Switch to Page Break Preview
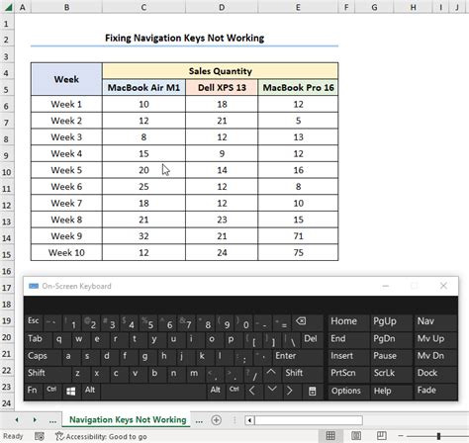Image resolution: width=469 pixels, height=443 pixels. (x=382, y=435)
